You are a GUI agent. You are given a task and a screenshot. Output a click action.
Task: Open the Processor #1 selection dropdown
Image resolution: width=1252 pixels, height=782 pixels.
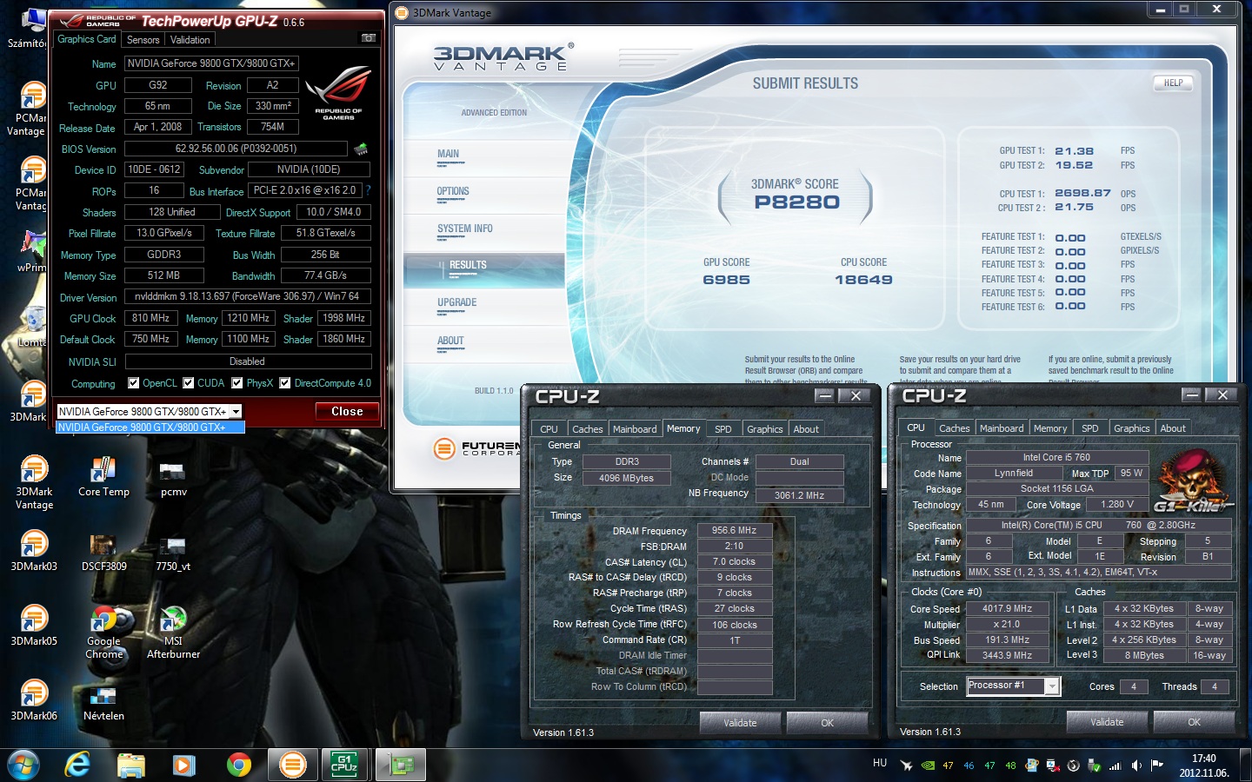tap(1052, 686)
